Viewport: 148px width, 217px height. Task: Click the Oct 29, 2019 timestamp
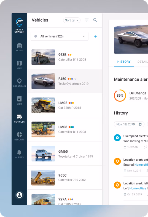pos(134,194)
